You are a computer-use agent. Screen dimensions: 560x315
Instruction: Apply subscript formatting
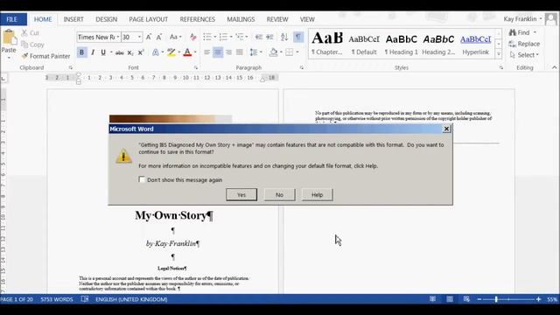130,52
